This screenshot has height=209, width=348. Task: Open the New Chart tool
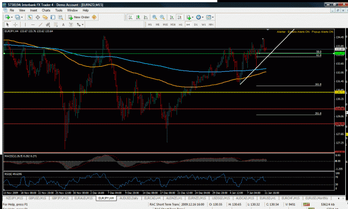point(7,17)
